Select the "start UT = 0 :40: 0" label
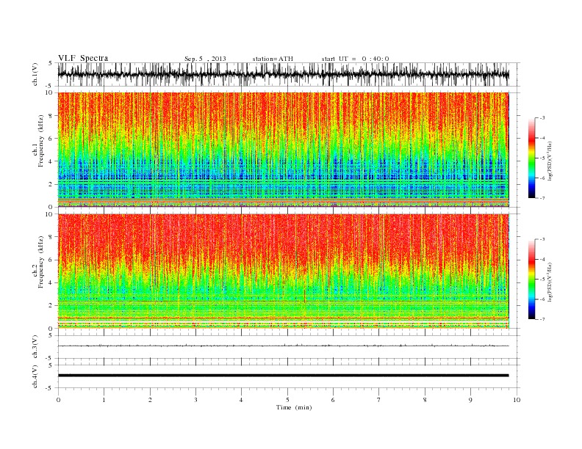 (355, 59)
